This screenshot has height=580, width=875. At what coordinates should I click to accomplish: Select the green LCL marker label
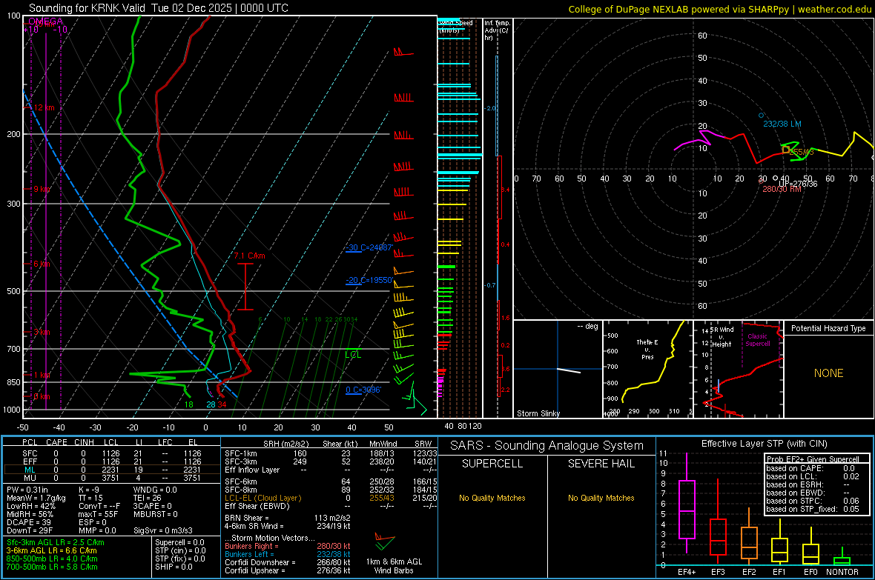click(353, 355)
